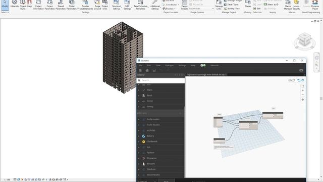Open Edit menu in Dynamo
The width and height of the screenshot is (323, 182).
[x=149, y=65]
